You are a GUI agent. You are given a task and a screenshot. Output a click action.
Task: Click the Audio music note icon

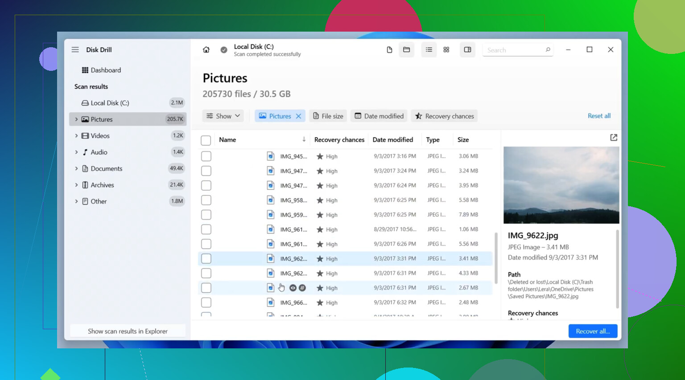(x=85, y=152)
